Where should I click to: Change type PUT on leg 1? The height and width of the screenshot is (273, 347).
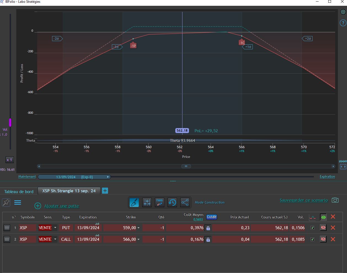click(x=66, y=228)
